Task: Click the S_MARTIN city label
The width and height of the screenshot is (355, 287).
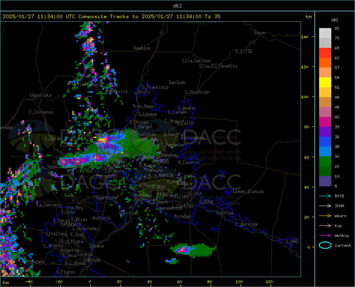Action: pyautogui.click(x=163, y=176)
